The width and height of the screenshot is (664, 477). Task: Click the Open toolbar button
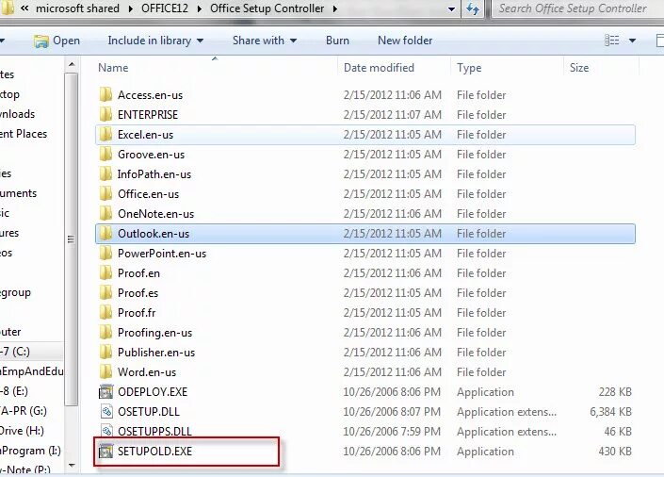point(57,41)
